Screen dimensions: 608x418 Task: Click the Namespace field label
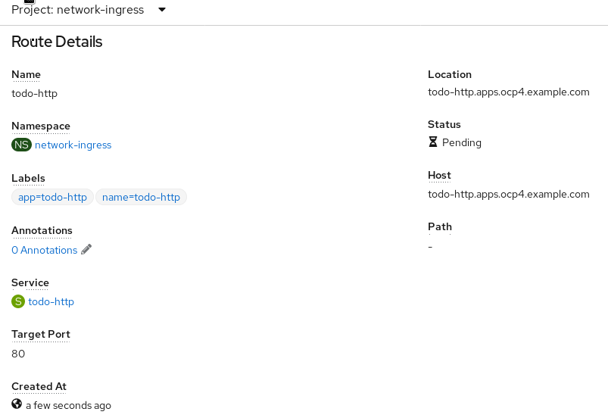[x=41, y=126]
